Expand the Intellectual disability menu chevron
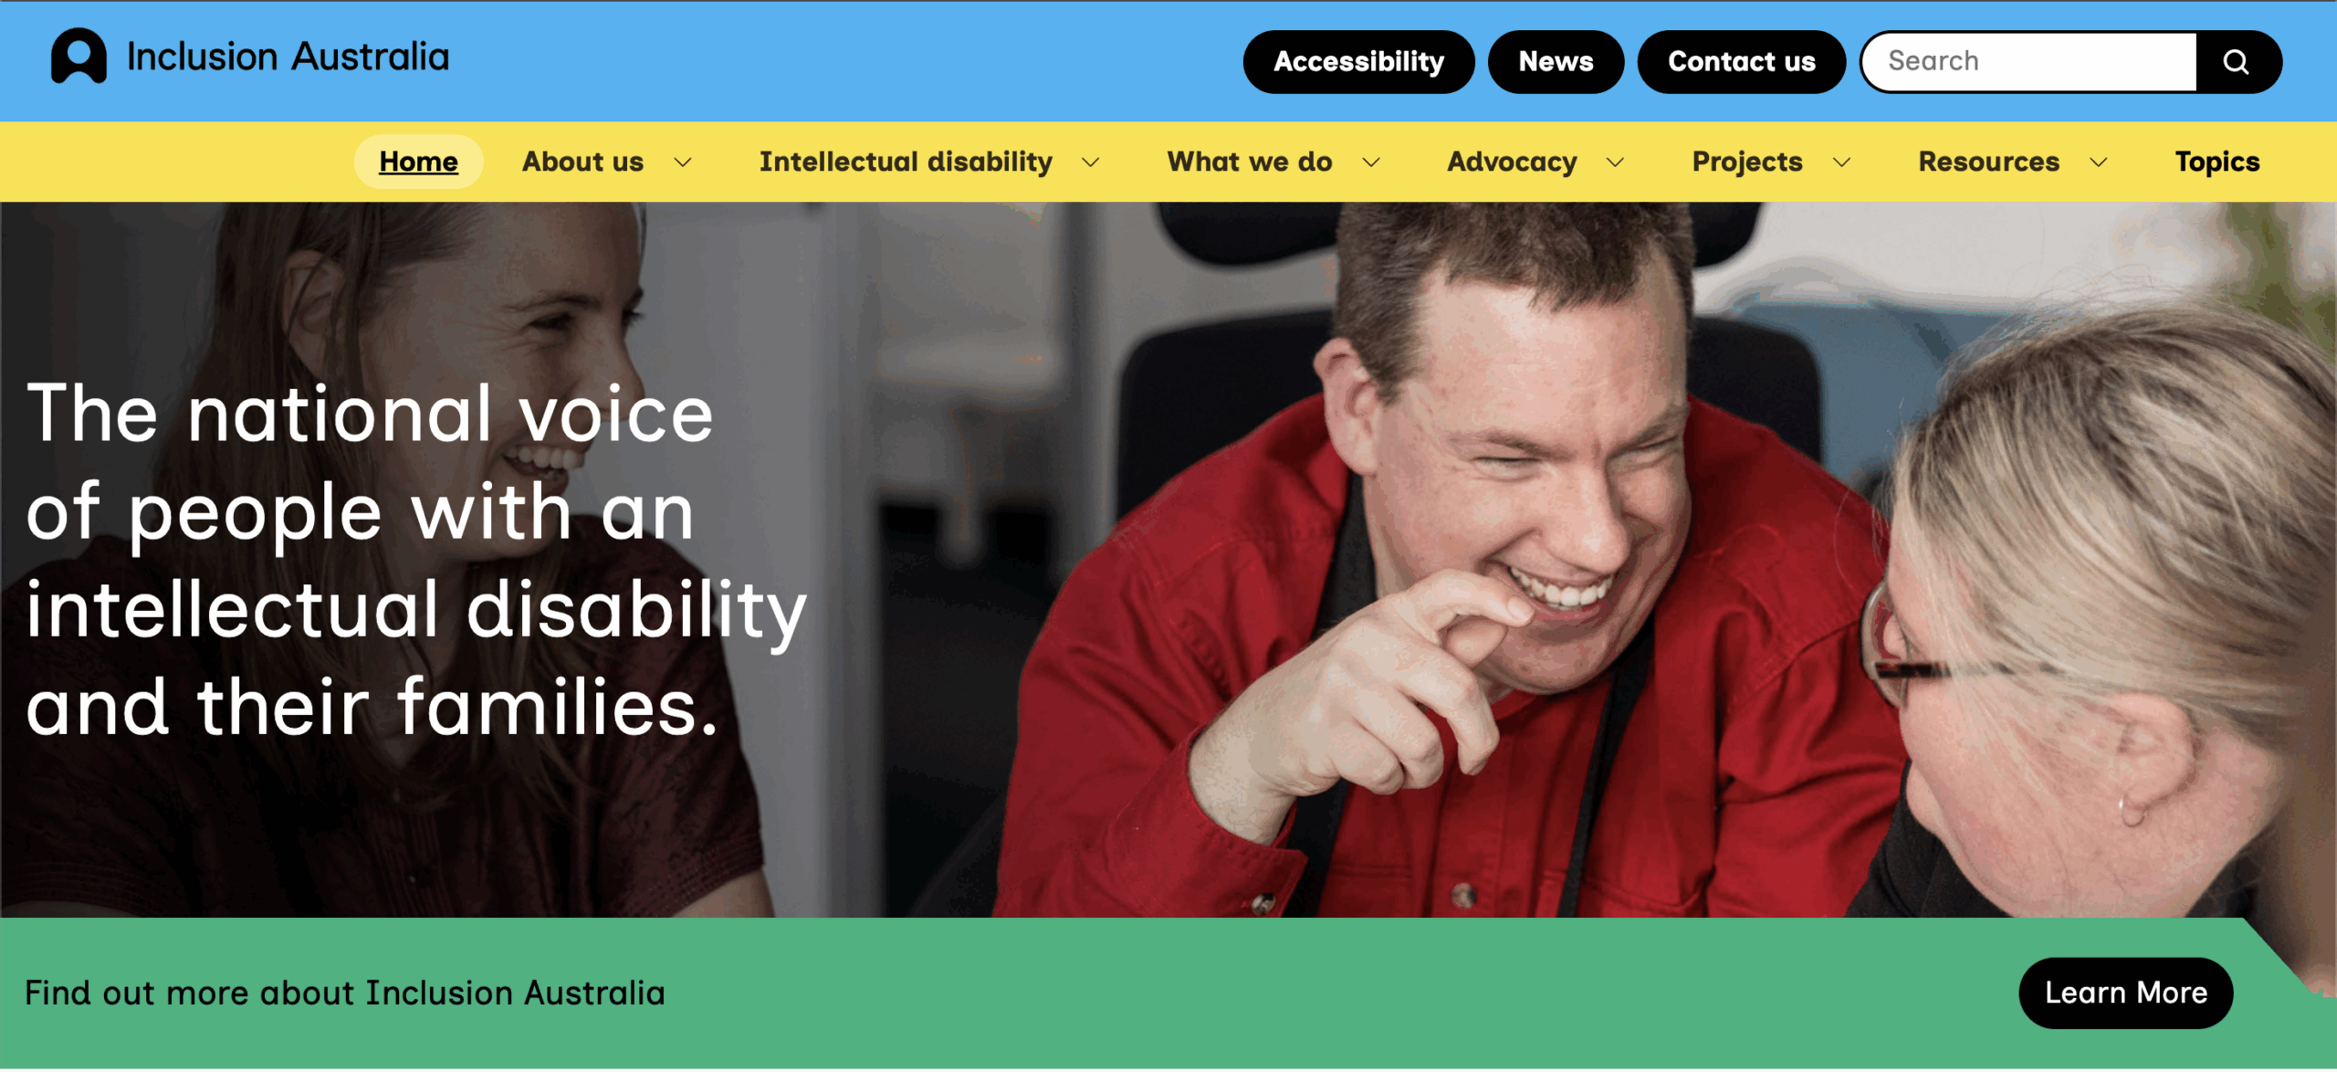Screen dimensions: 2337x1072 [x=1091, y=163]
